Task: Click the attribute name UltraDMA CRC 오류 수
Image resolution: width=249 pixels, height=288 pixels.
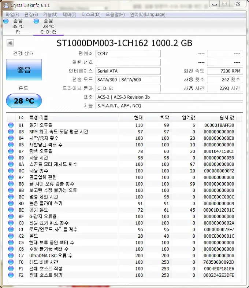Action: point(51,255)
